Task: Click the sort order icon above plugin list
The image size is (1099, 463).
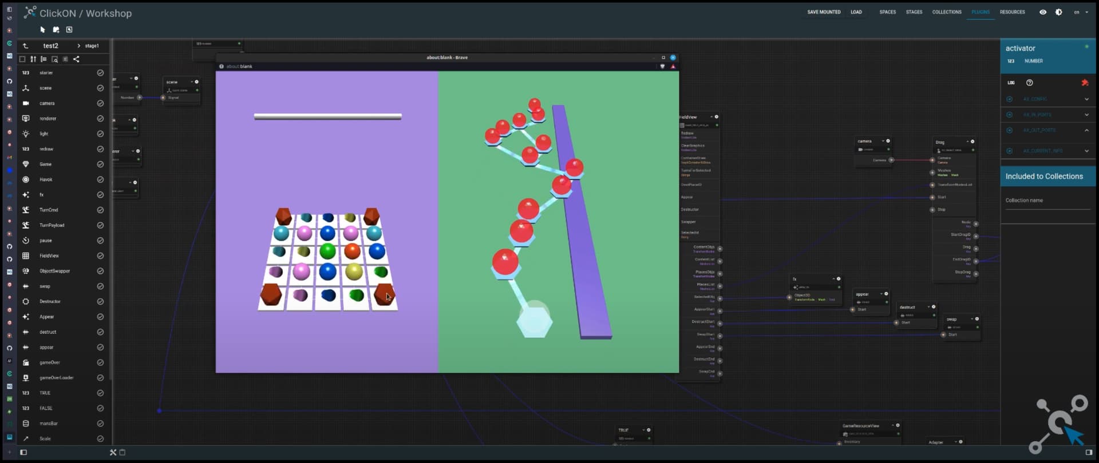Action: tap(33, 59)
